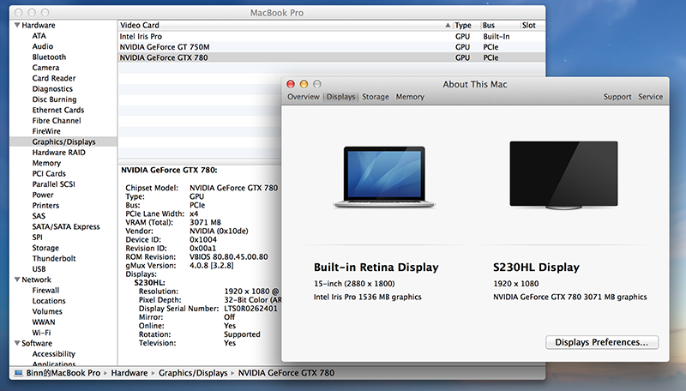
Task: Collapse the Network section triangle
Action: (17, 280)
